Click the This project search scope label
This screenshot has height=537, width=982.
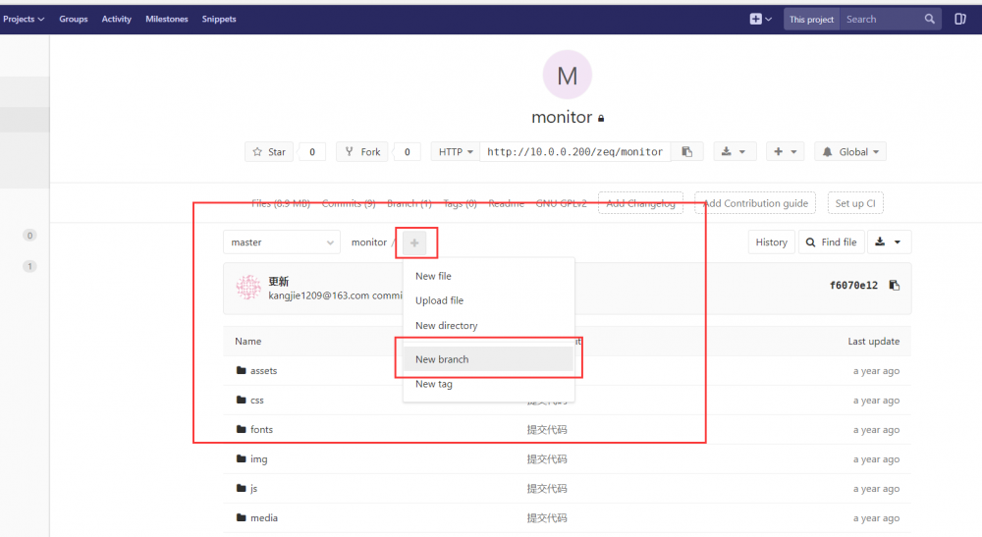(811, 20)
